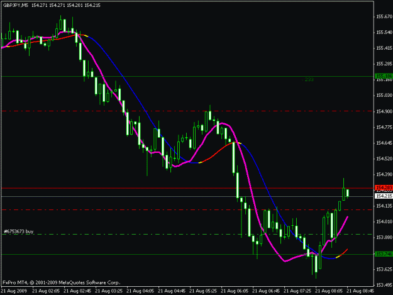Click the 154.900 price axis label
The width and height of the screenshot is (393, 295).
coord(384,111)
